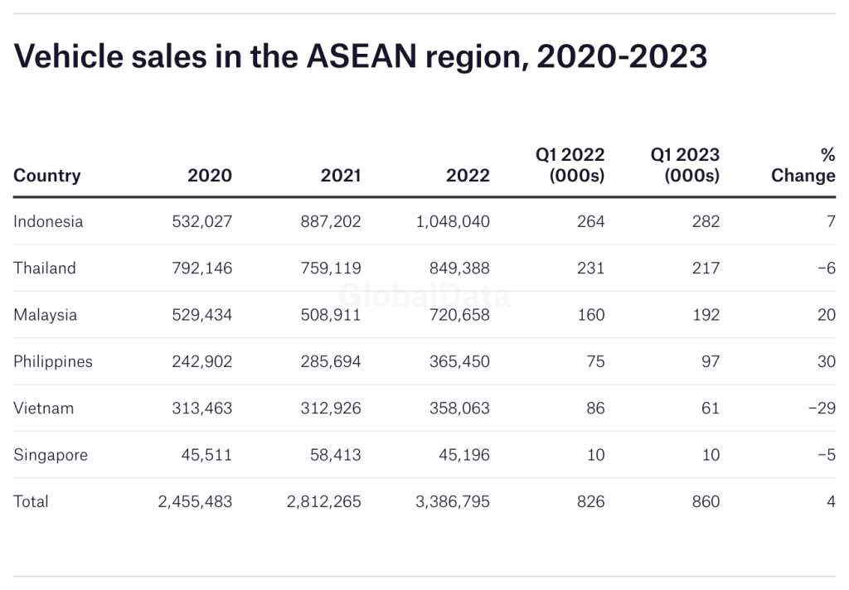Screen dimensions: 849x590
Task: Select the Q1 2023 (000s) column header
Action: [685, 165]
